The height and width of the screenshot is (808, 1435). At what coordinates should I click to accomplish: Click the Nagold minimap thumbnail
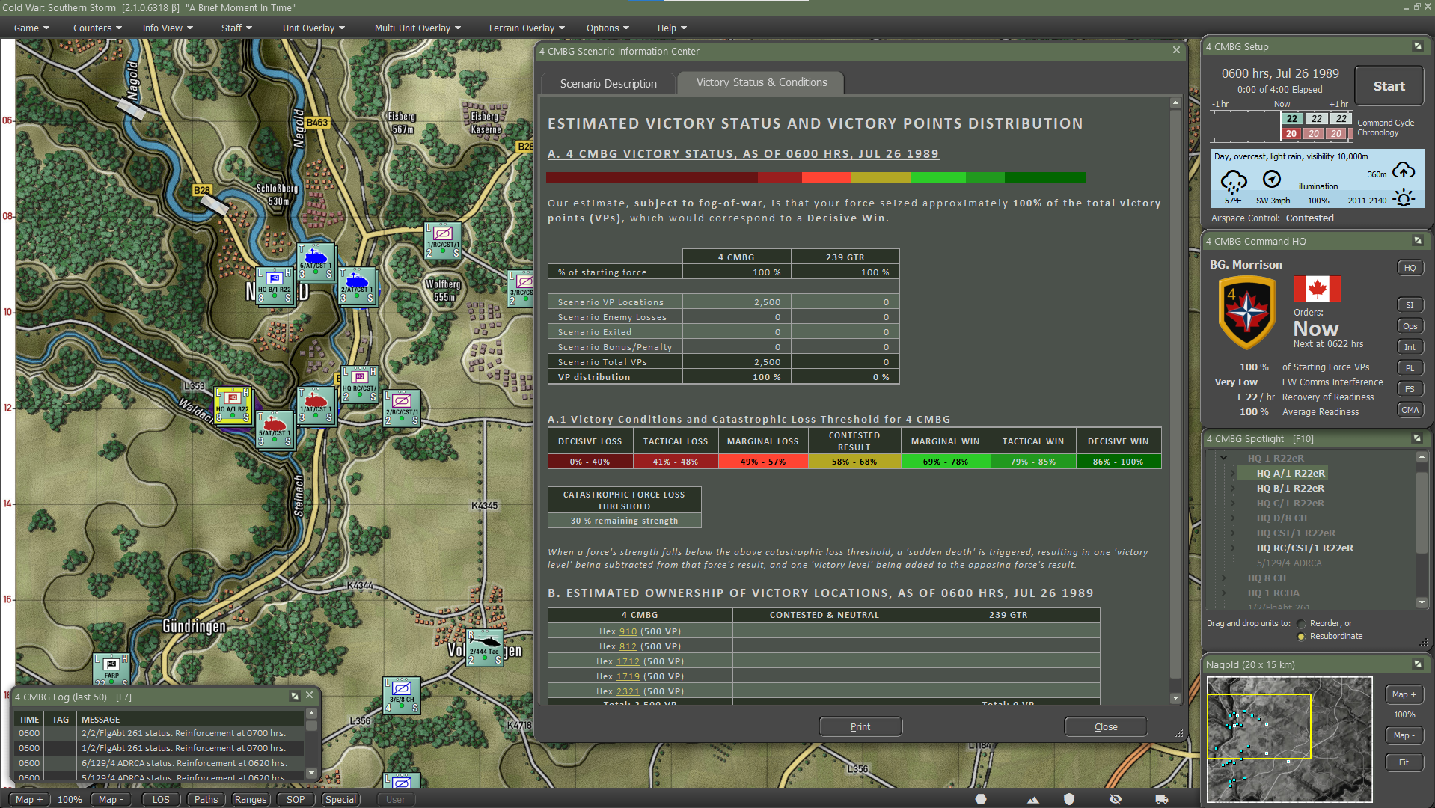1288,738
